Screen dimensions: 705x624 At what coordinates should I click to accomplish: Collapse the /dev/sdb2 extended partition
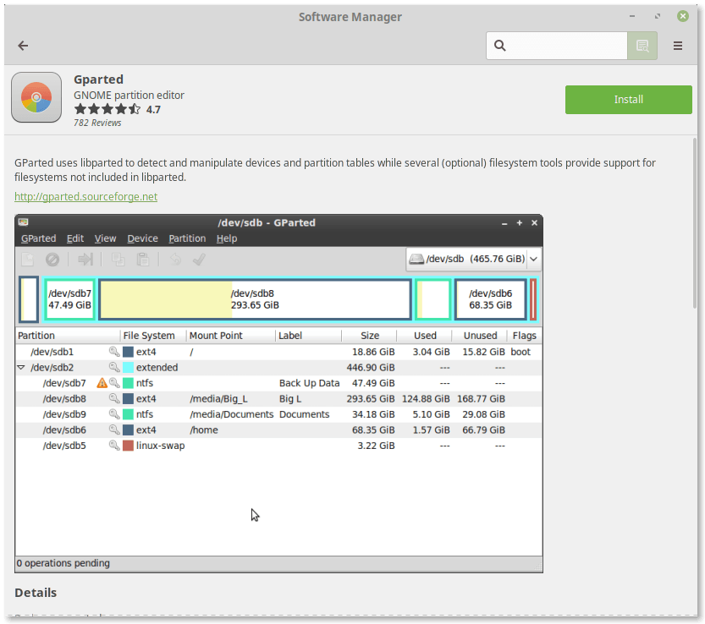coord(20,368)
